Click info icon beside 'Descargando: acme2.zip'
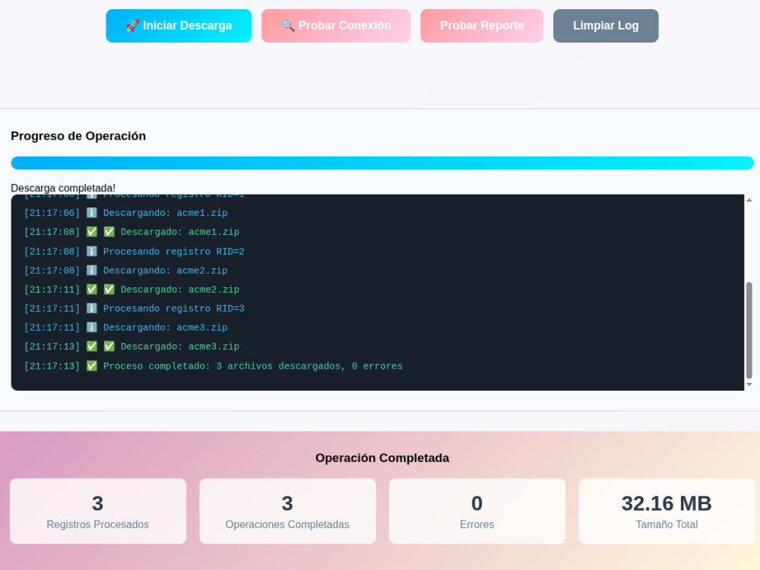Viewport: 760px width, 570px height. pos(92,270)
